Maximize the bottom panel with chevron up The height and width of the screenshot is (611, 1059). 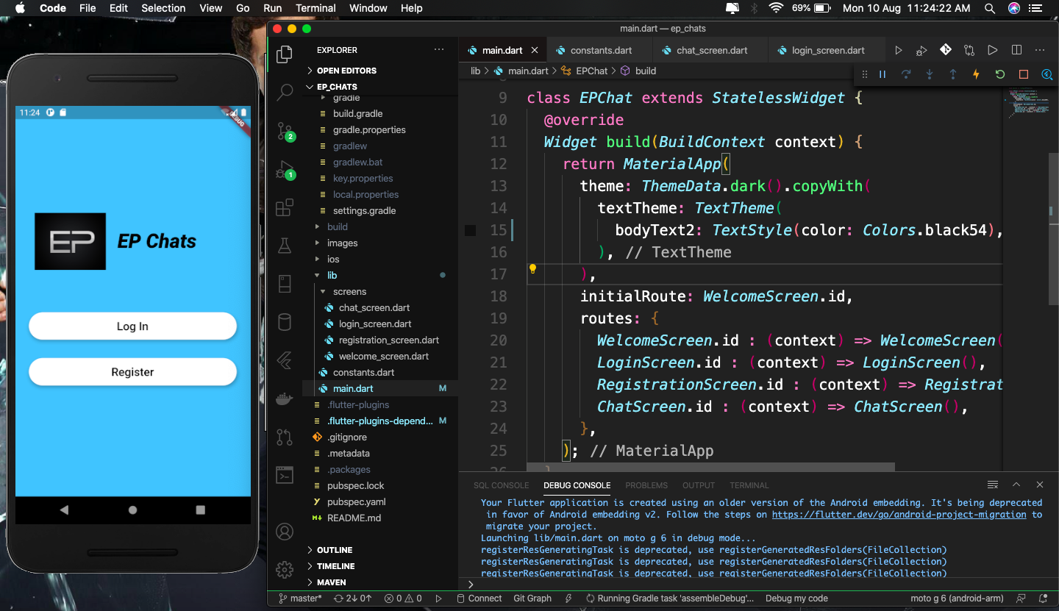pyautogui.click(x=1016, y=485)
